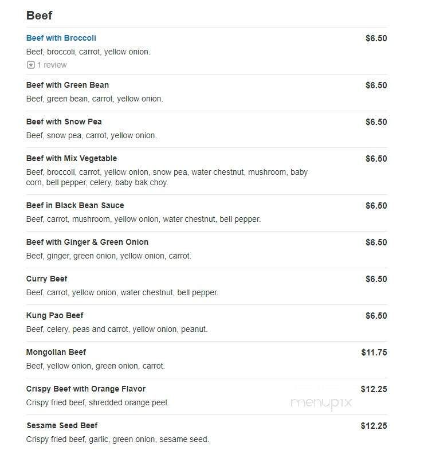Open the 1 review link
This screenshot has height=450, width=424.
click(x=52, y=65)
